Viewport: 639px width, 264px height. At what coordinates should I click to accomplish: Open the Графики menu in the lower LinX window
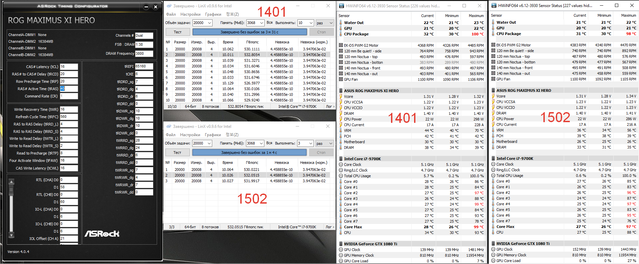[x=213, y=135]
